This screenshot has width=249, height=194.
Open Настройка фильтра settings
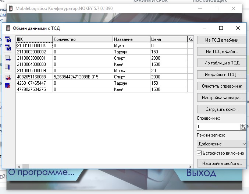click(x=222, y=98)
